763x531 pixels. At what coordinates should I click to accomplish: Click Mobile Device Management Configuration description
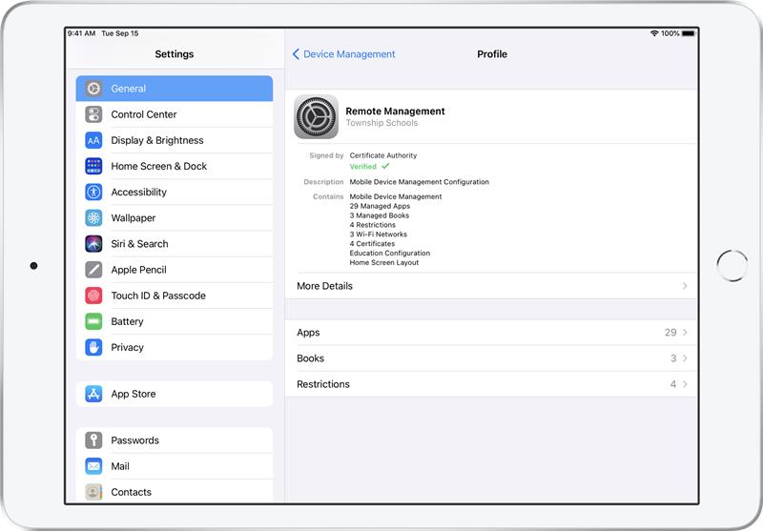(420, 182)
